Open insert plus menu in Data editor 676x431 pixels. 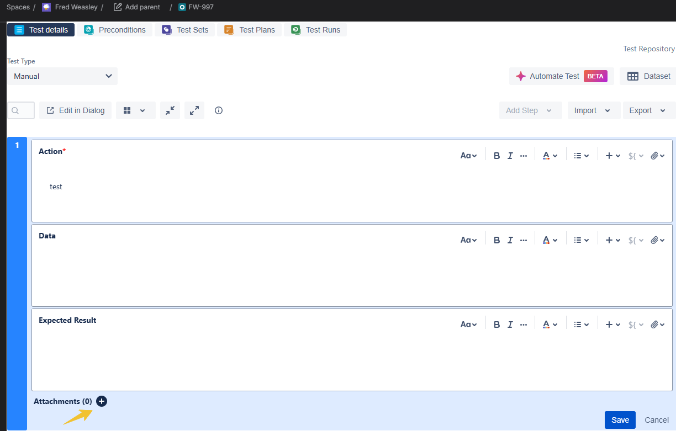612,240
